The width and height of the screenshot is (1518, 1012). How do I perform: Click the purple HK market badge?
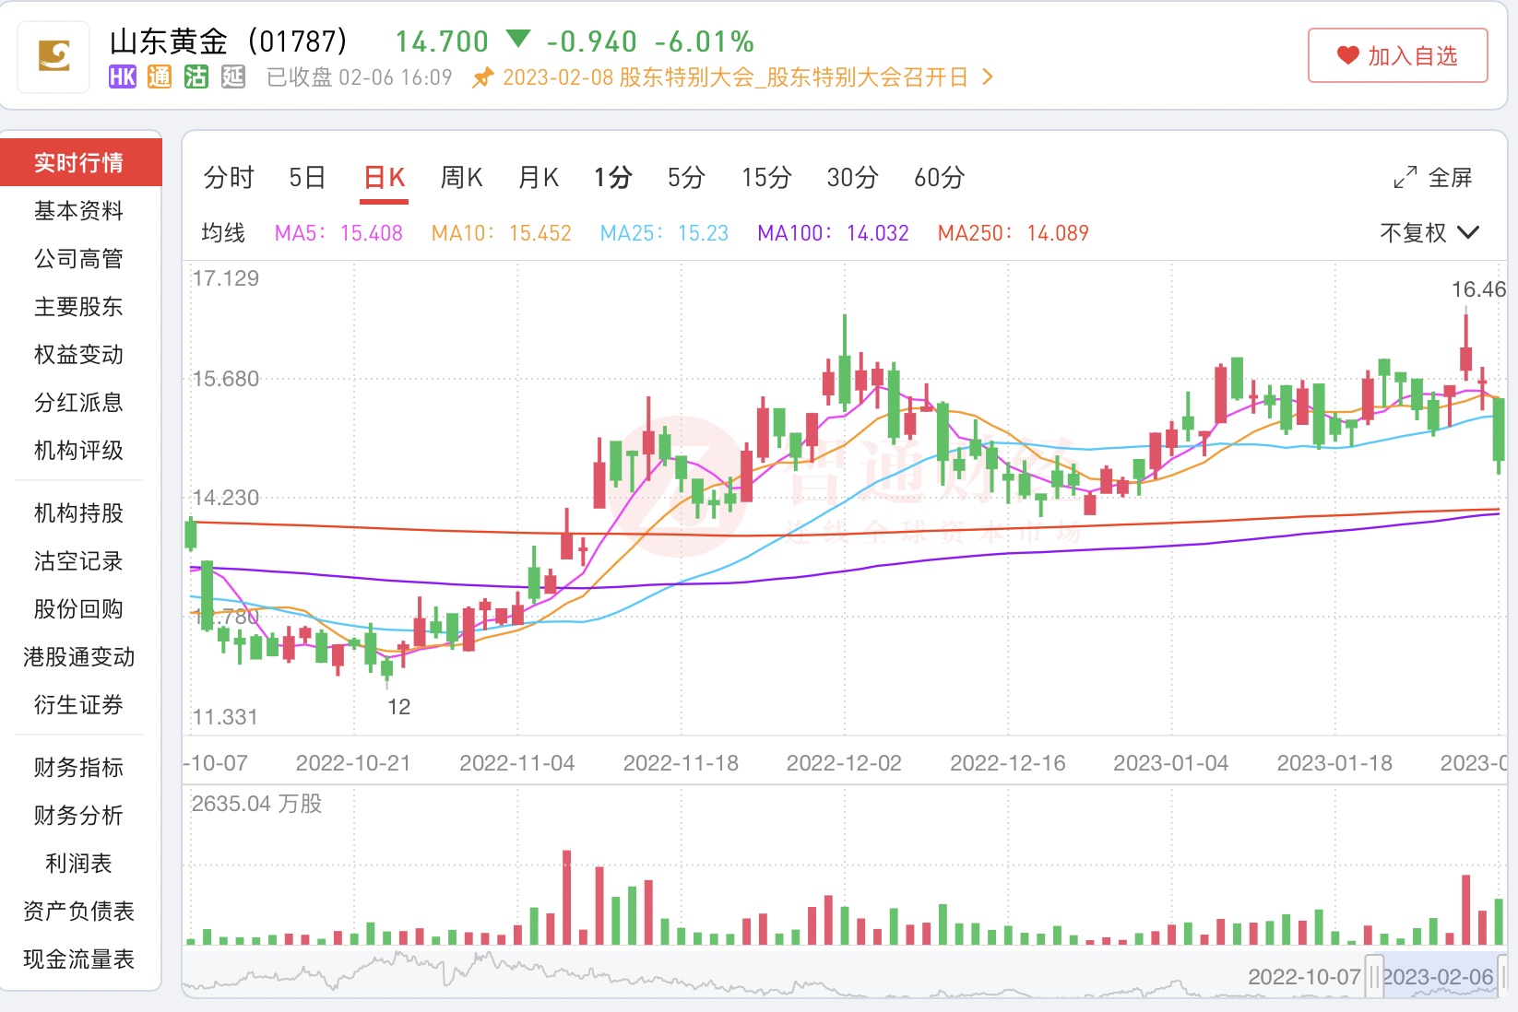(x=123, y=77)
